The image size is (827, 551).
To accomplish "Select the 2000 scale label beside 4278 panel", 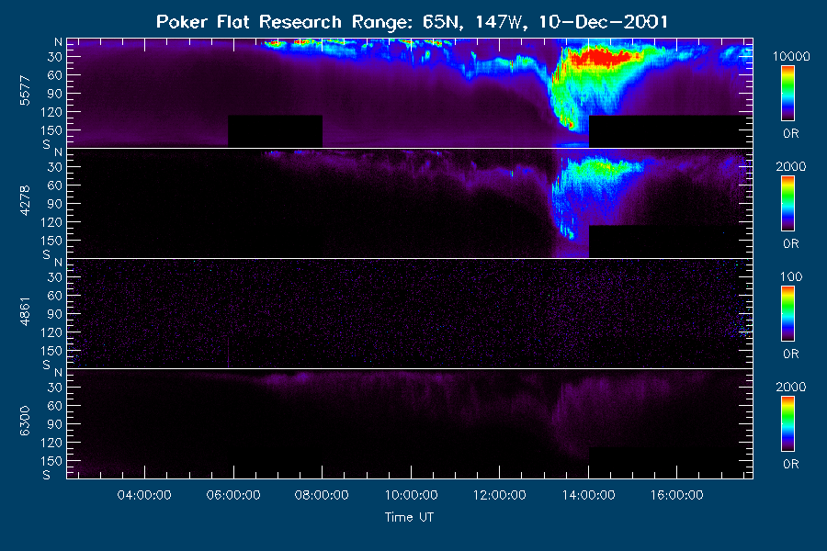I will pyautogui.click(x=791, y=166).
